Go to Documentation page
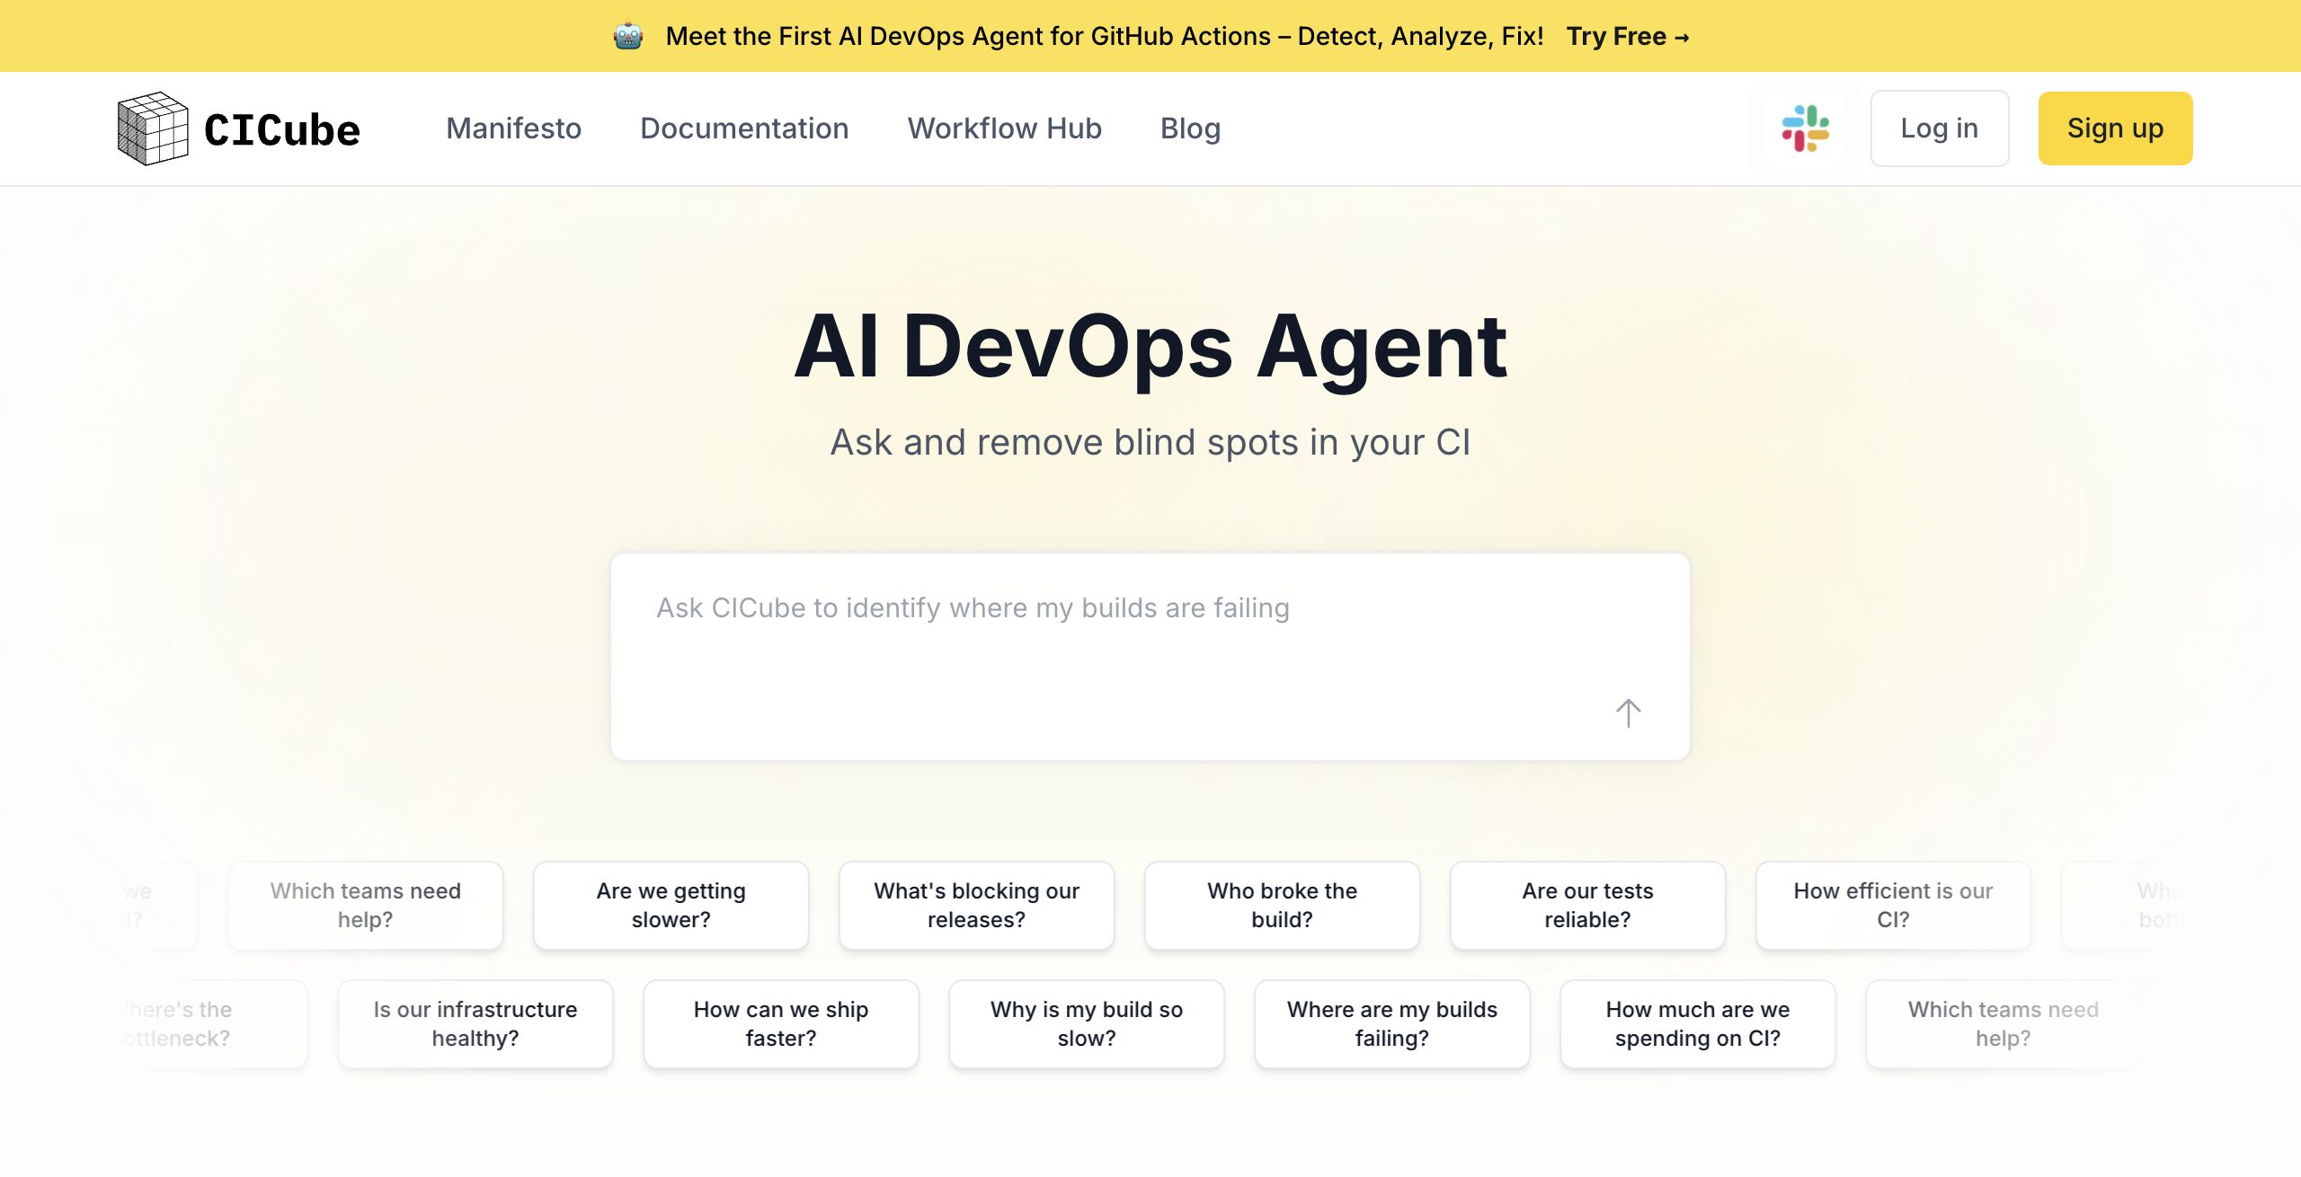This screenshot has height=1177, width=2301. click(x=744, y=128)
